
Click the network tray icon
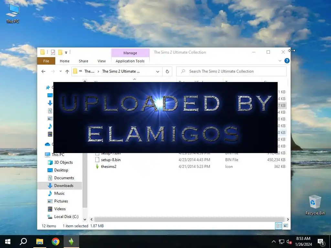[x=282, y=242]
